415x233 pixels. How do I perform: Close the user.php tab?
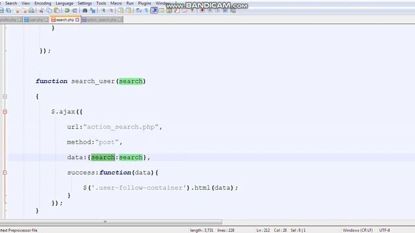tap(46, 20)
